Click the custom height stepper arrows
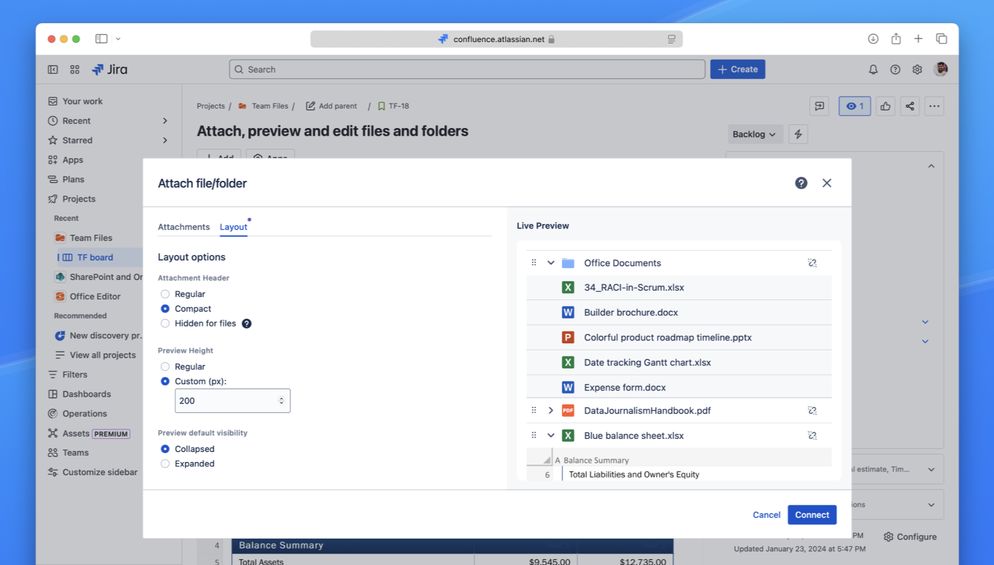Screen dimensions: 994x565 281,401
